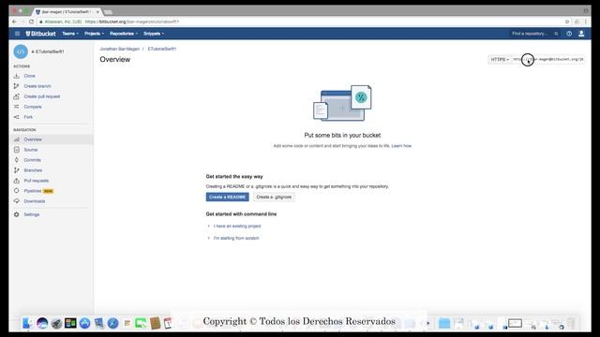Click the Branches icon in navigation
The width and height of the screenshot is (600, 337).
coord(17,170)
